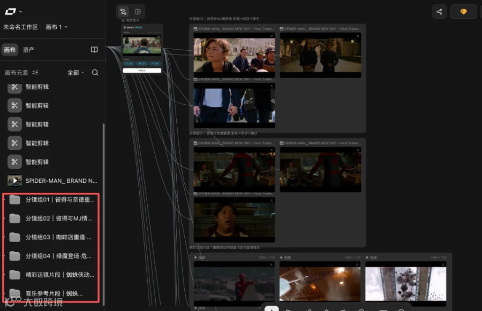Click the white start button in the 奇妙拉片 card
The image size is (482, 311).
click(x=142, y=71)
